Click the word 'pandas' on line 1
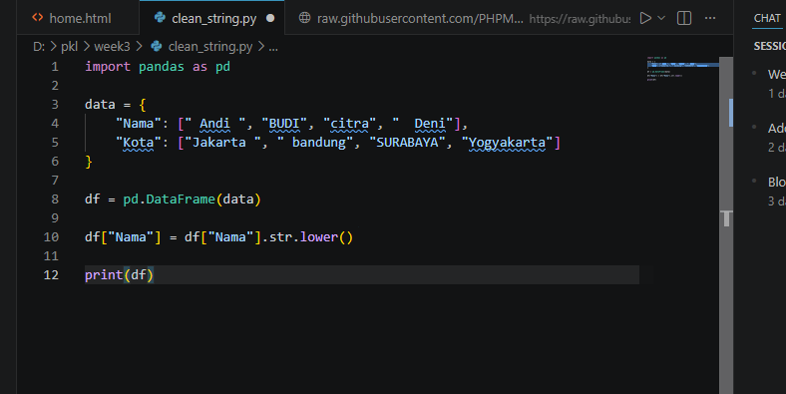 click(162, 67)
